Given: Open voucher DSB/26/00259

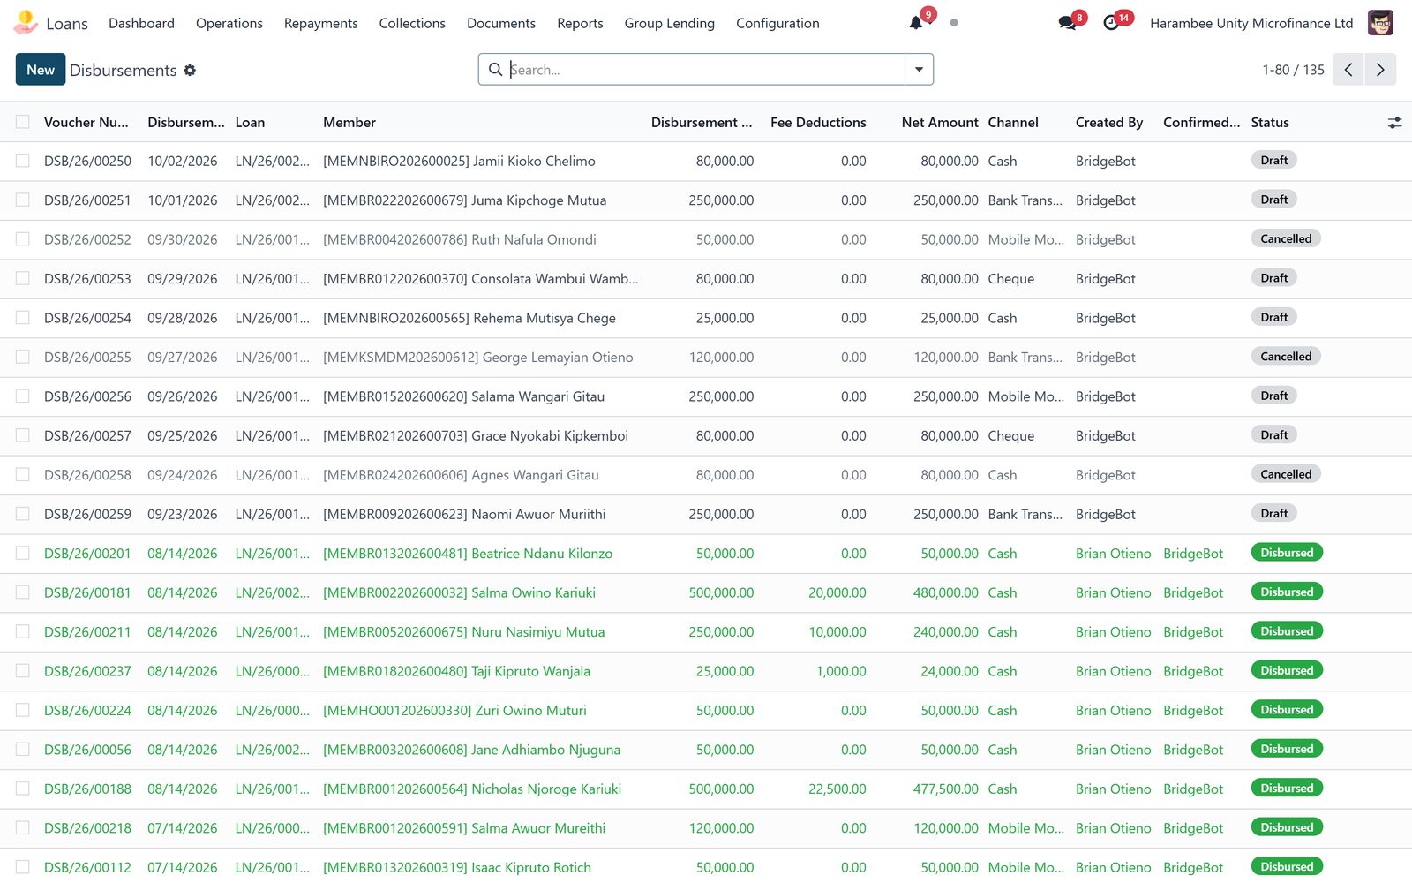Looking at the screenshot, I should [x=87, y=514].
